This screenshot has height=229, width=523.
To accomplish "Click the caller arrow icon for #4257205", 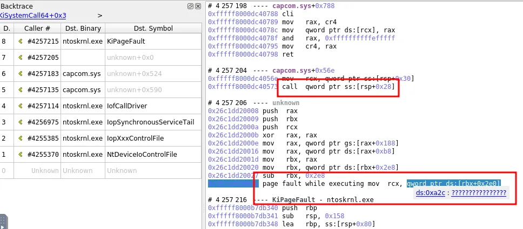I will pos(21,58).
